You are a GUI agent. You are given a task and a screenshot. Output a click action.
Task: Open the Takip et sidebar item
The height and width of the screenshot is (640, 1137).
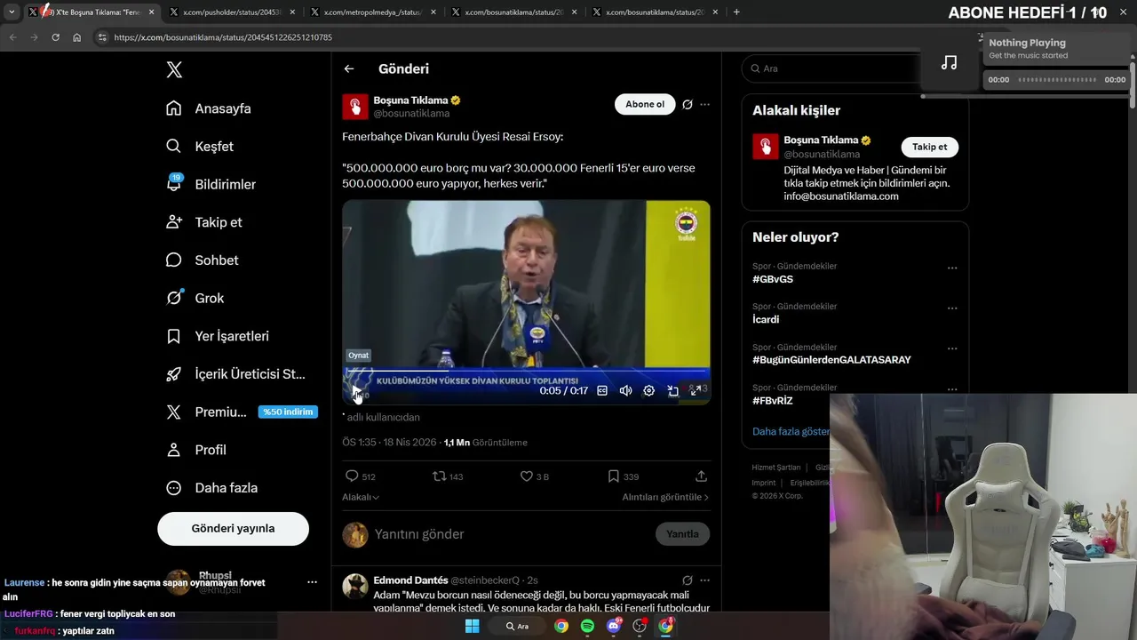(x=204, y=222)
